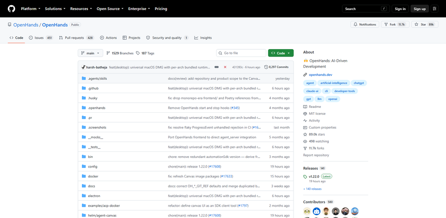Viewport: 446px width, 218px height.
Task: Open the .openhands folder
Action: pos(96,108)
